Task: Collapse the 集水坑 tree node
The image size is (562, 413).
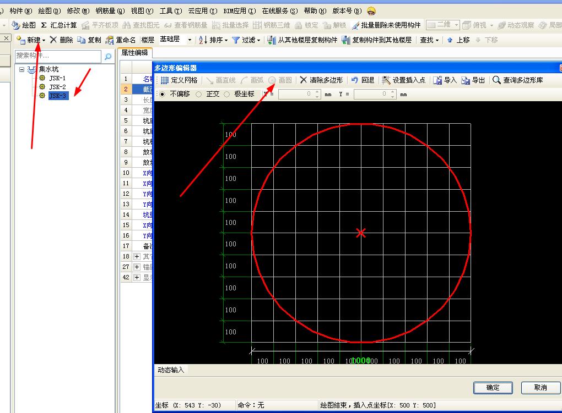Action: (x=22, y=69)
